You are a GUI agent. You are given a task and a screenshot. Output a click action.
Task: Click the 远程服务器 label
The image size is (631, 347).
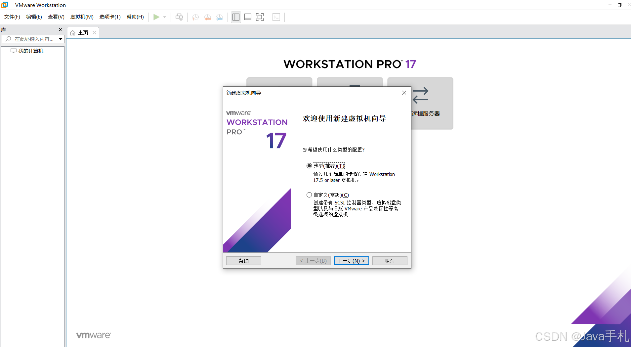point(426,113)
